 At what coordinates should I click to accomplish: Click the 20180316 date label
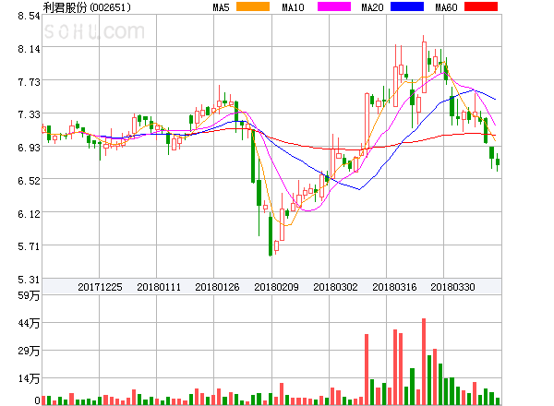point(394,287)
